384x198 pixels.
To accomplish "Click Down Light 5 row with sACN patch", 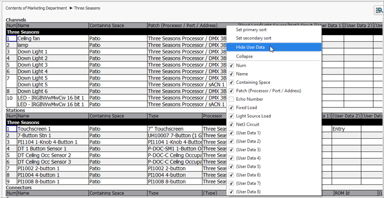I will point(53,85).
